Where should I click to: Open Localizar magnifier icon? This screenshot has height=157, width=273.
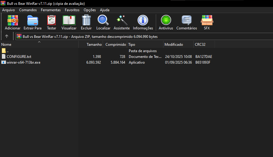click(103, 21)
